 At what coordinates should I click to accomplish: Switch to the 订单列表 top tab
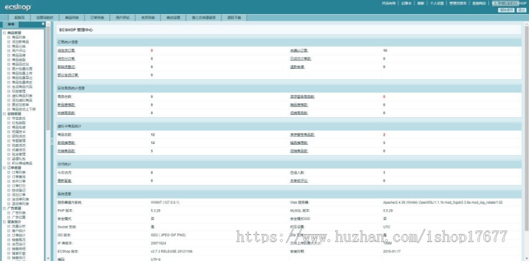(97, 18)
